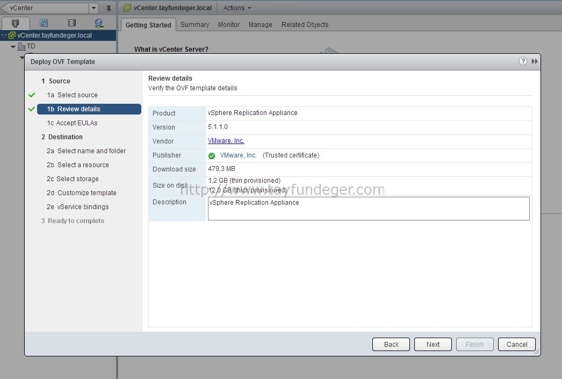Click the Next button

pos(433,344)
